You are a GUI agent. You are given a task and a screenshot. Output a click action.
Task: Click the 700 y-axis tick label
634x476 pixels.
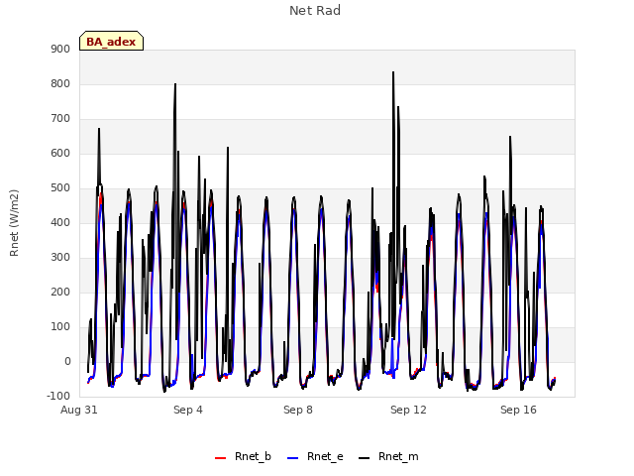coord(60,119)
